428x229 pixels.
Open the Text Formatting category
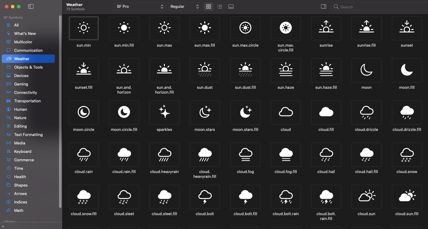coord(28,135)
